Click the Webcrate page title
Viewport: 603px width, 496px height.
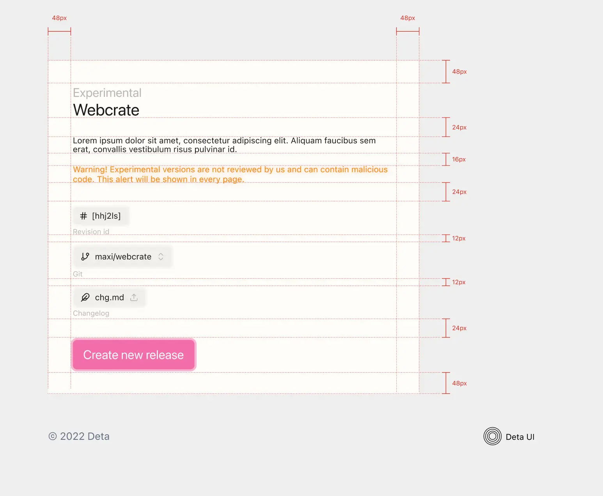[x=106, y=110]
